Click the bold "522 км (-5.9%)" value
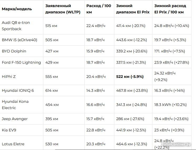The image size is (196, 150). [130, 77]
